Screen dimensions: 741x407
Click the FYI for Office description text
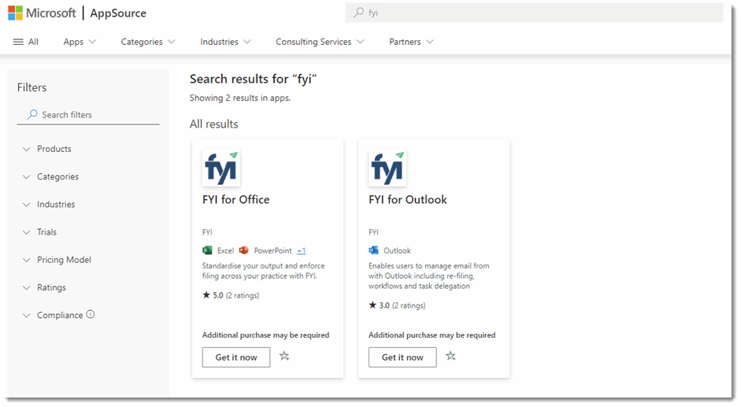[x=263, y=271]
